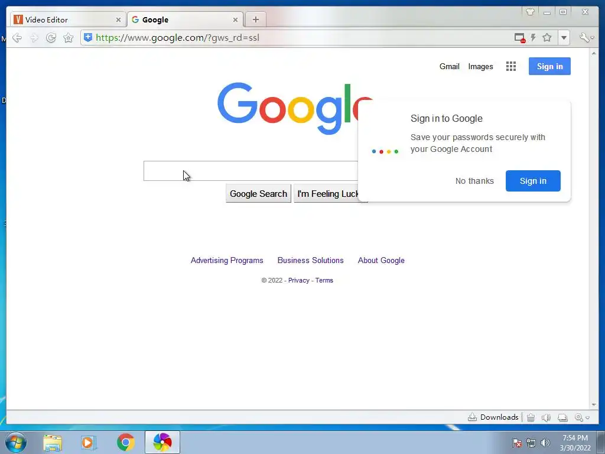Viewport: 605px width, 454px height.
Task: Click the page scrollbar up arrow
Action: (593, 53)
